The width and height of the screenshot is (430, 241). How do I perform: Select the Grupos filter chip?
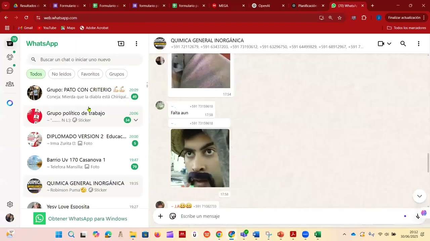pyautogui.click(x=117, y=74)
